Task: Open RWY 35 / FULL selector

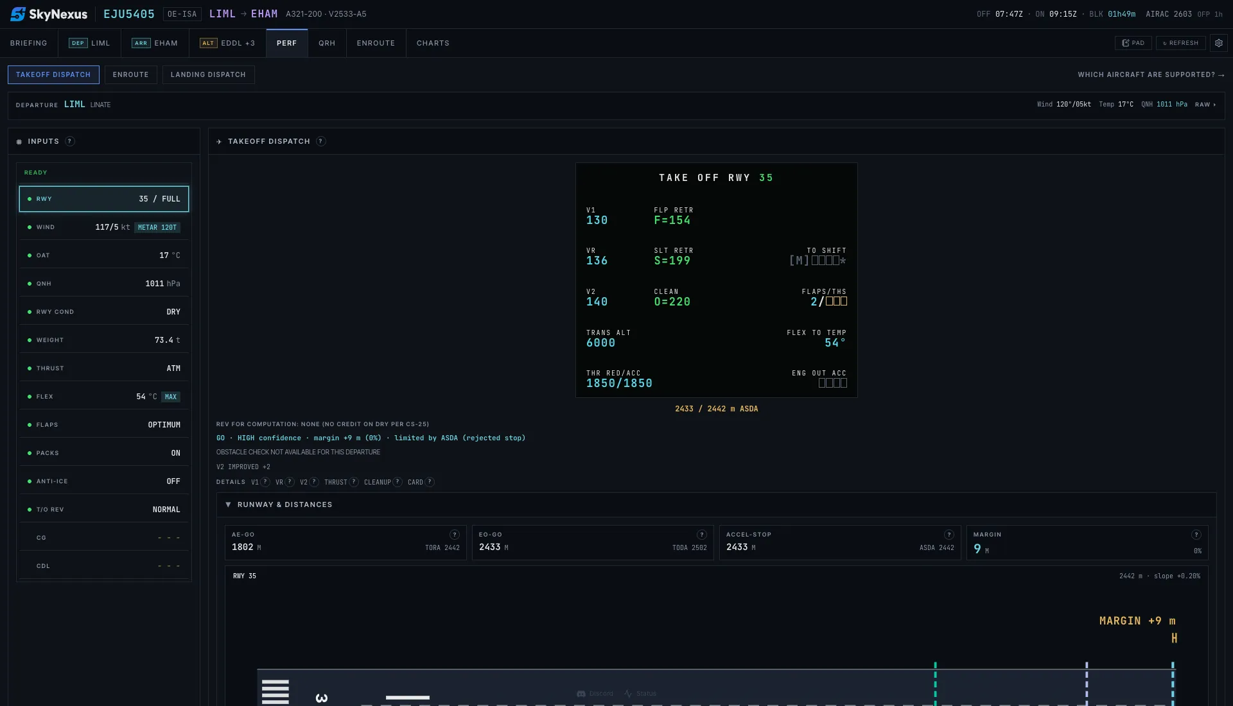Action: pos(104,199)
